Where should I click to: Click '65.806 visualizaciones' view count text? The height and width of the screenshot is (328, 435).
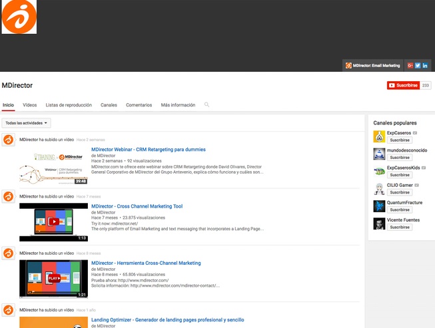coord(144,275)
